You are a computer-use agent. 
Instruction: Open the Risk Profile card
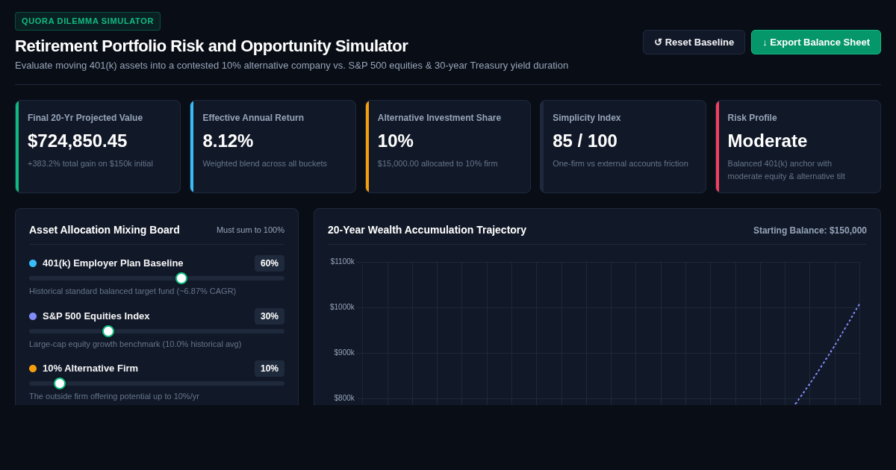(x=798, y=147)
